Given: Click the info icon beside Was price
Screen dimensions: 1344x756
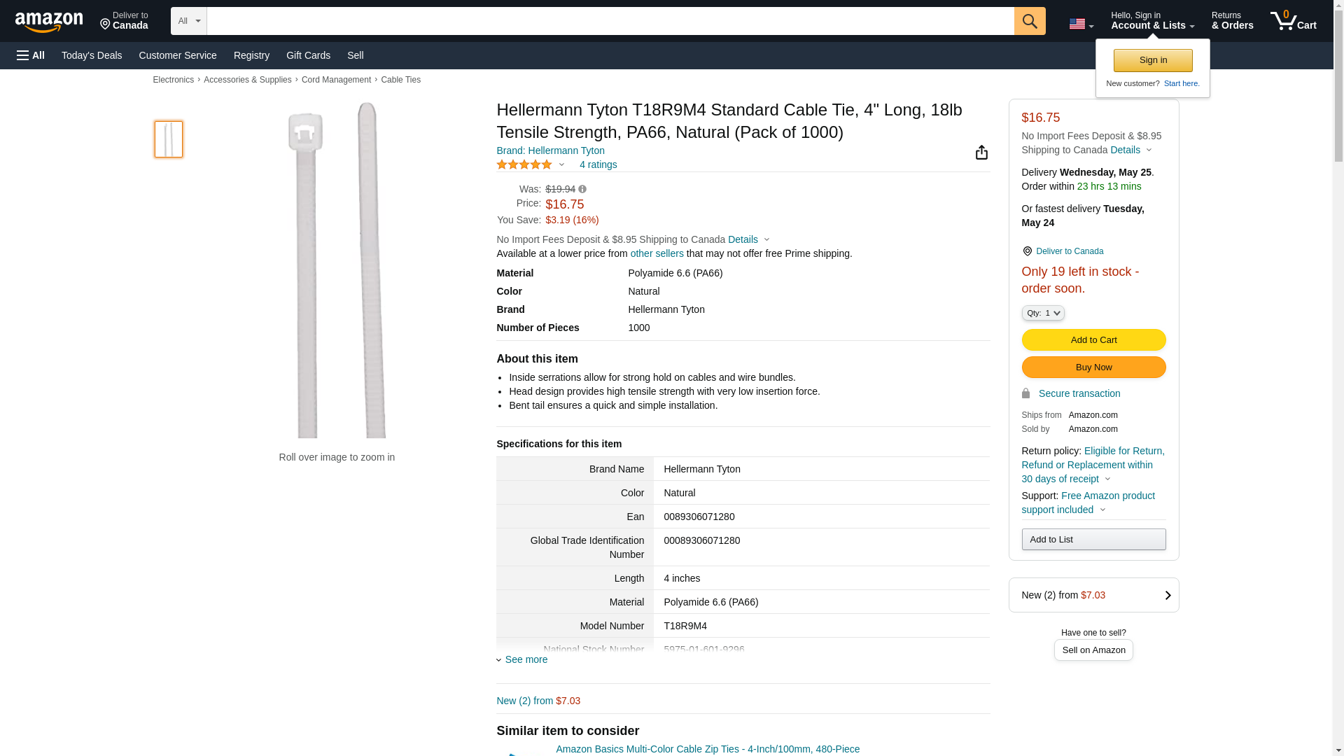Looking at the screenshot, I should click(x=582, y=190).
